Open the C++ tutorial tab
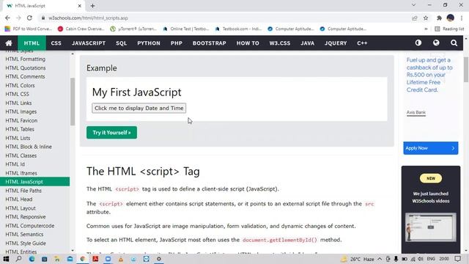The image size is (469, 264). click(362, 43)
